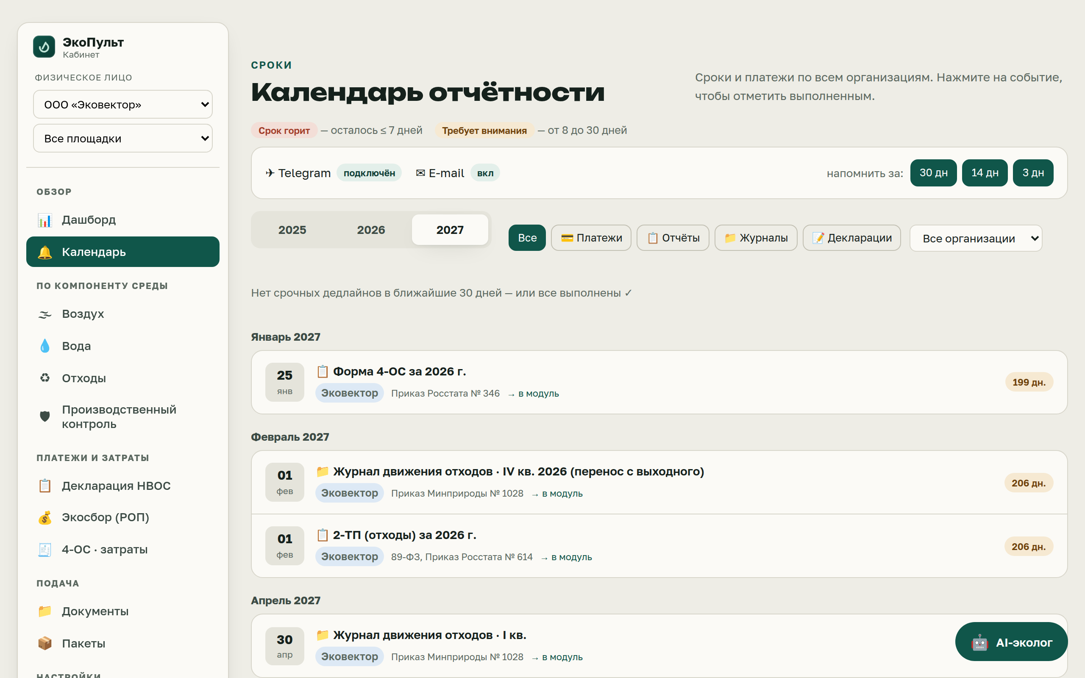Open Вода section
1085x678 pixels.
pyautogui.click(x=123, y=346)
